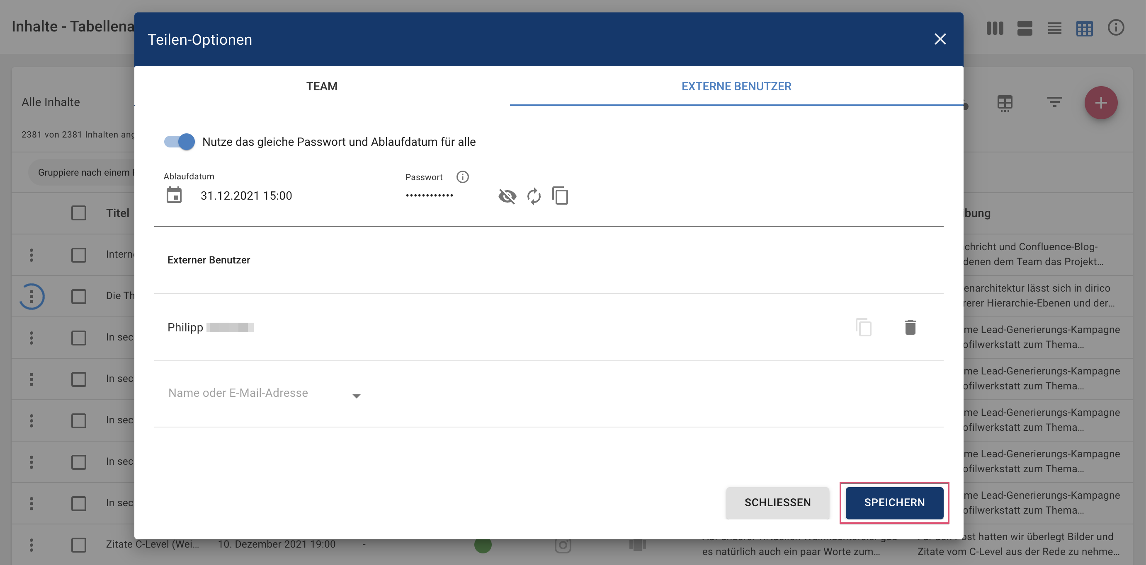Open the 'Die Th' row three-dot menu
1146x565 pixels.
pos(31,296)
